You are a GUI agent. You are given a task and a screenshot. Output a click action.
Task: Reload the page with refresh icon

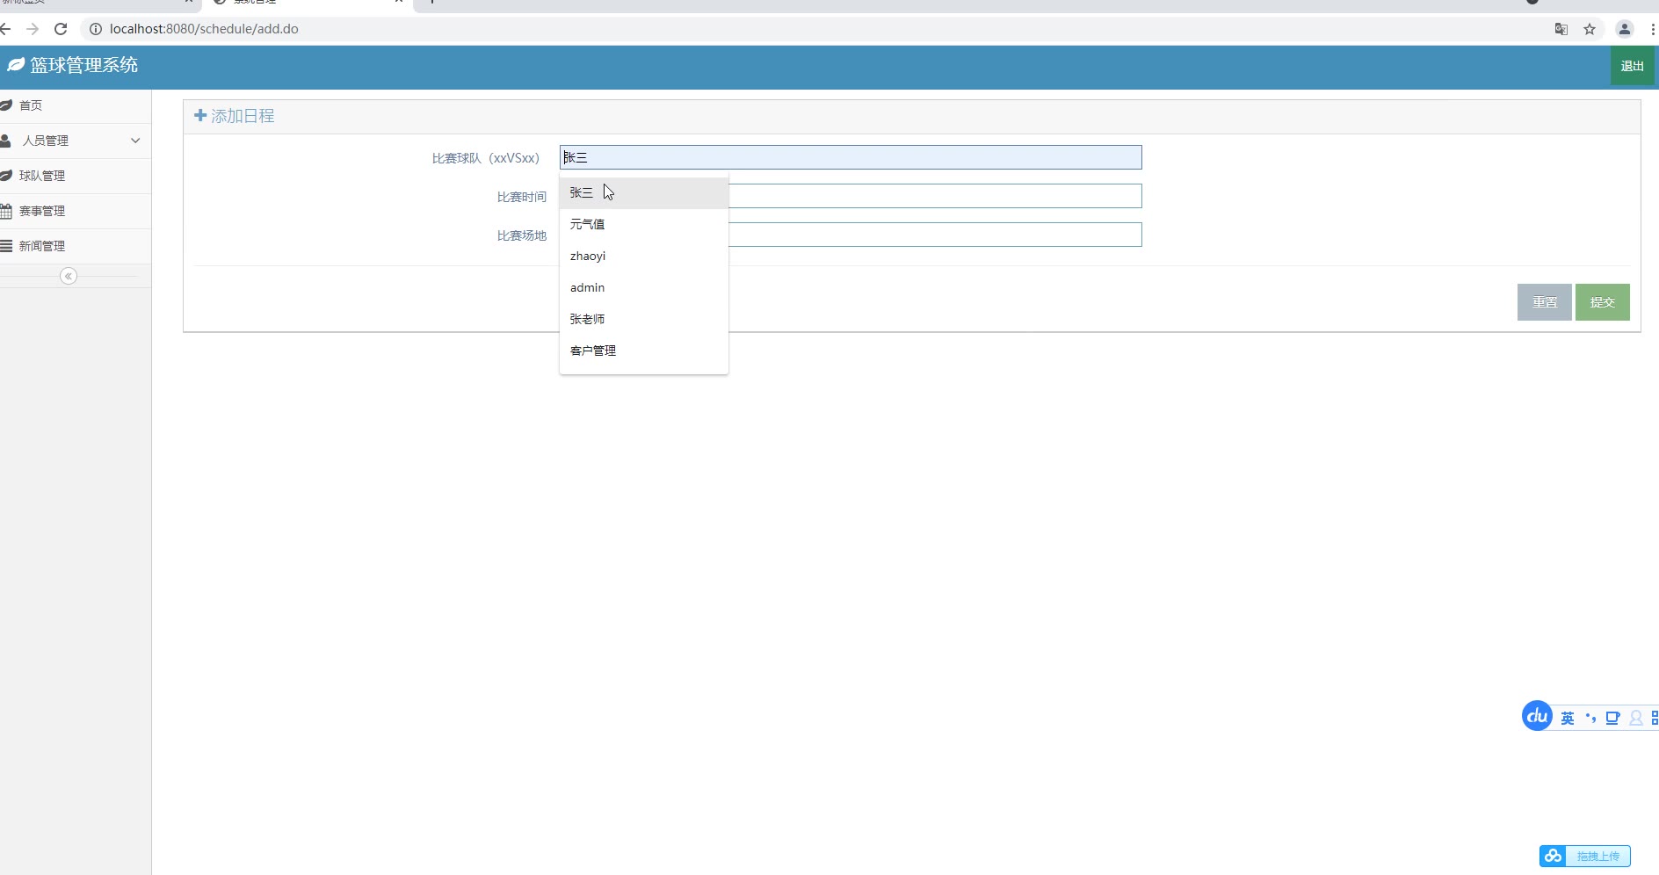(x=61, y=29)
